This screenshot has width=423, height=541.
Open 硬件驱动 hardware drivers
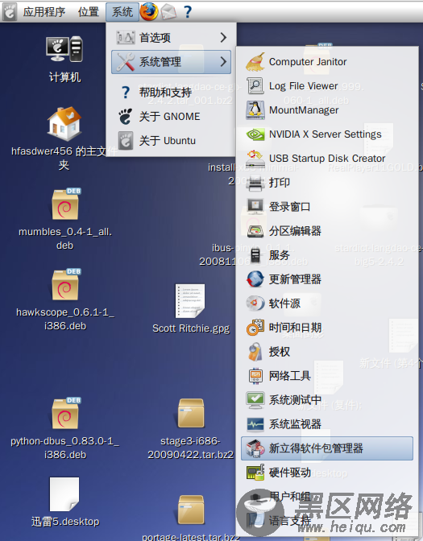point(326,473)
